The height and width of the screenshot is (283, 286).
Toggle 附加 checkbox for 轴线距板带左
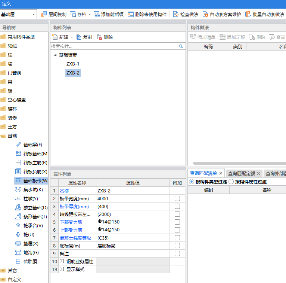(177, 214)
